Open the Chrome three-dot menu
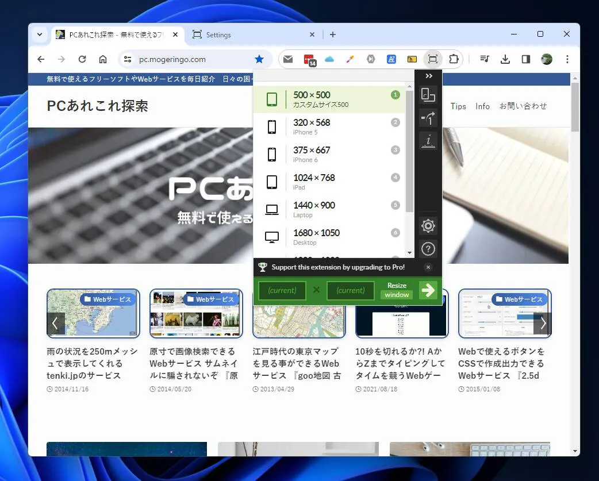The width and height of the screenshot is (599, 481). (567, 59)
